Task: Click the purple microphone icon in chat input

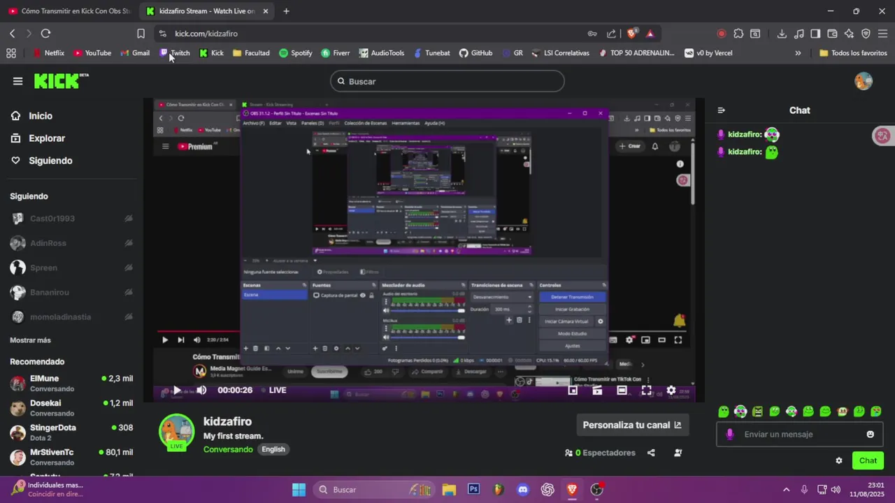Action: coord(730,435)
